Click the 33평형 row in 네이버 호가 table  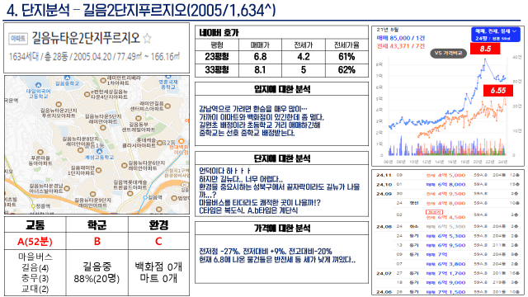point(281,70)
